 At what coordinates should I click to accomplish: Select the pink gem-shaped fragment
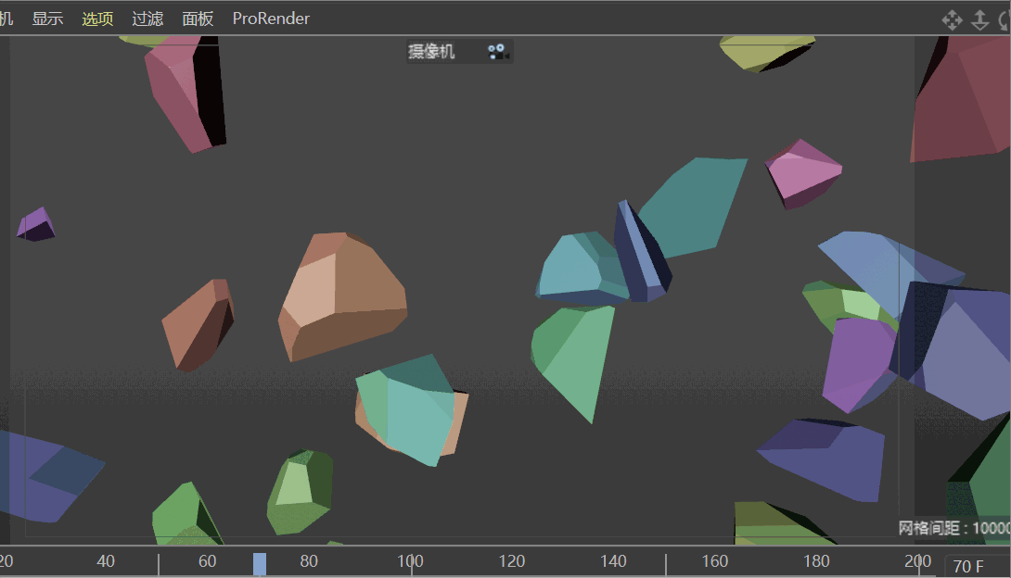[x=802, y=173]
